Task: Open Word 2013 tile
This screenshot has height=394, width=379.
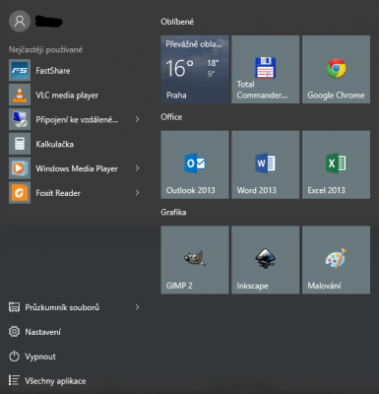Action: (x=265, y=164)
